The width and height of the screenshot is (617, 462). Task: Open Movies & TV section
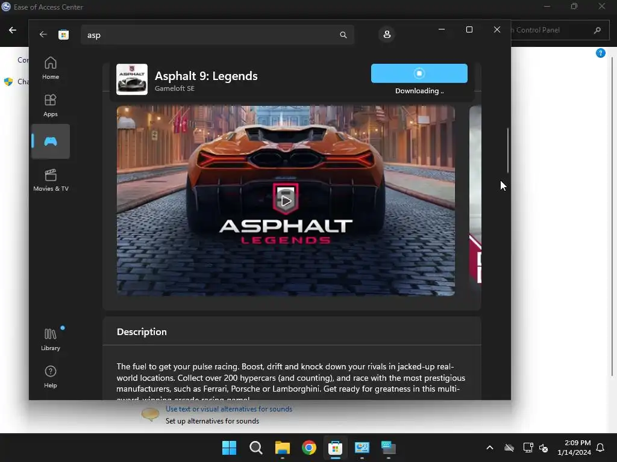(51, 180)
